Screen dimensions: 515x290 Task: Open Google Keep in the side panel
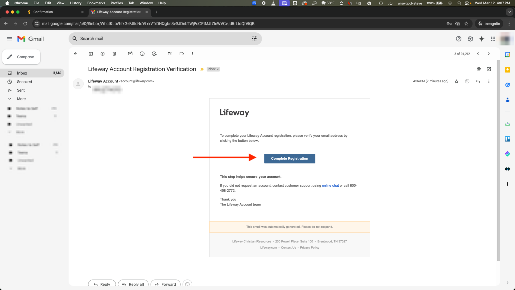(507, 69)
